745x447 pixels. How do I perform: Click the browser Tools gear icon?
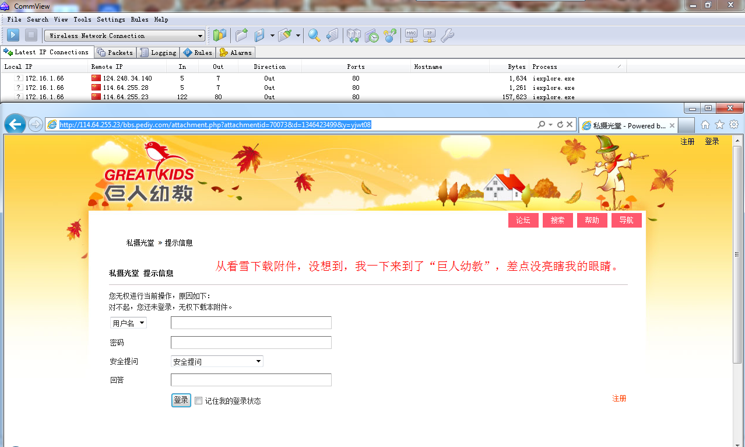(x=734, y=124)
